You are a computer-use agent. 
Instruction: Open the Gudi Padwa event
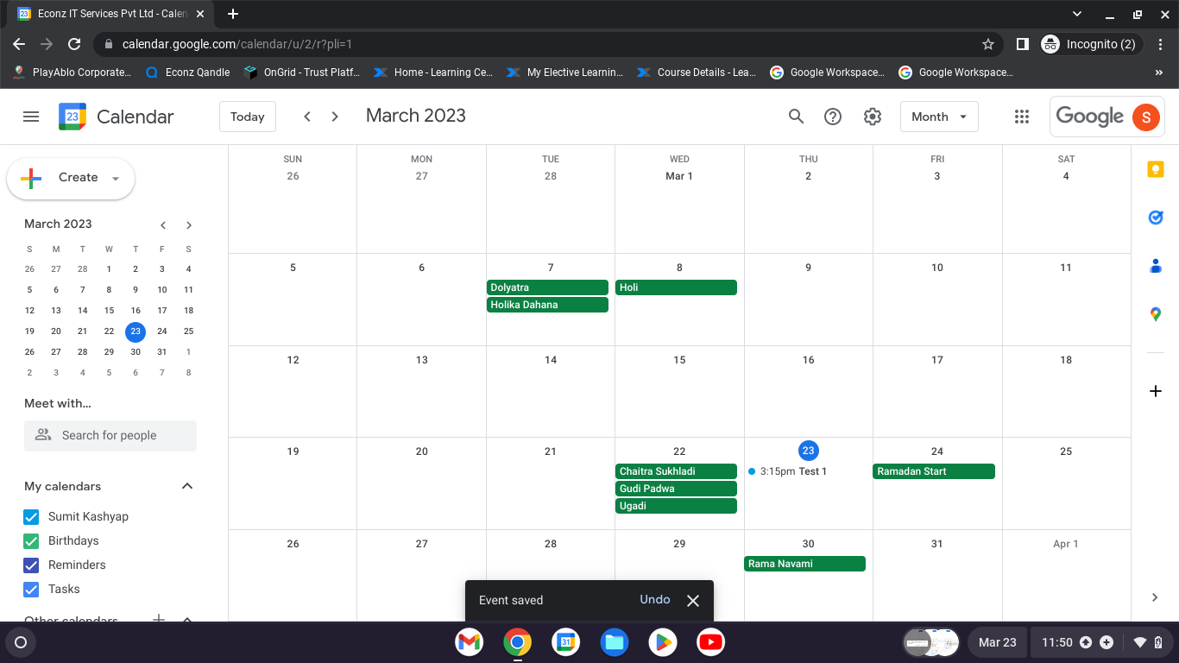pyautogui.click(x=676, y=489)
